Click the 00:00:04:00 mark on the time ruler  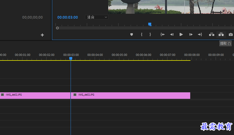95,55
